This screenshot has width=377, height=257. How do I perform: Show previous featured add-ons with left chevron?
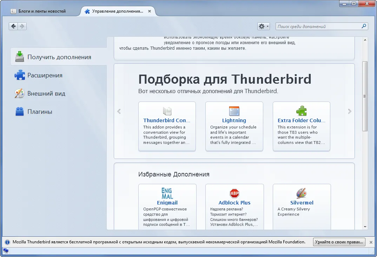coord(119,111)
